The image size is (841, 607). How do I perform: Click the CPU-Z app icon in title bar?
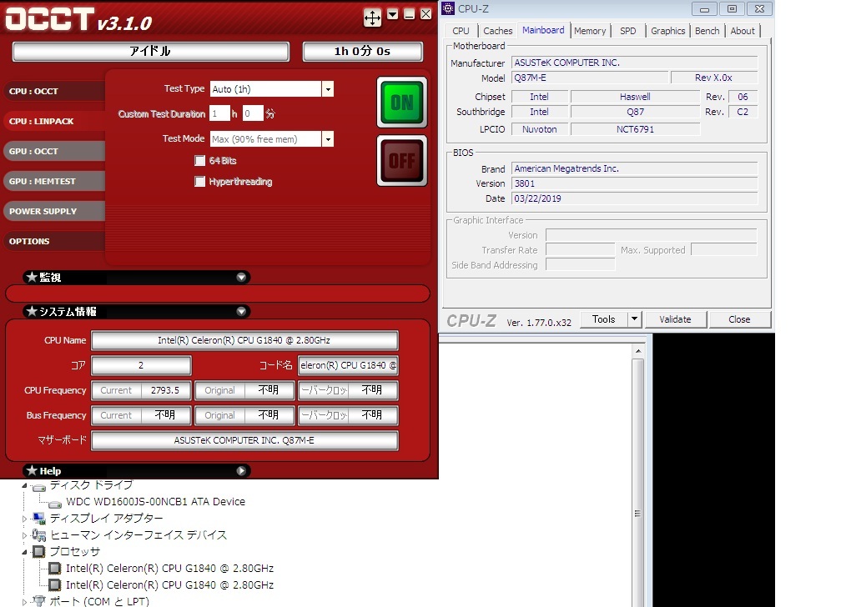click(x=448, y=8)
